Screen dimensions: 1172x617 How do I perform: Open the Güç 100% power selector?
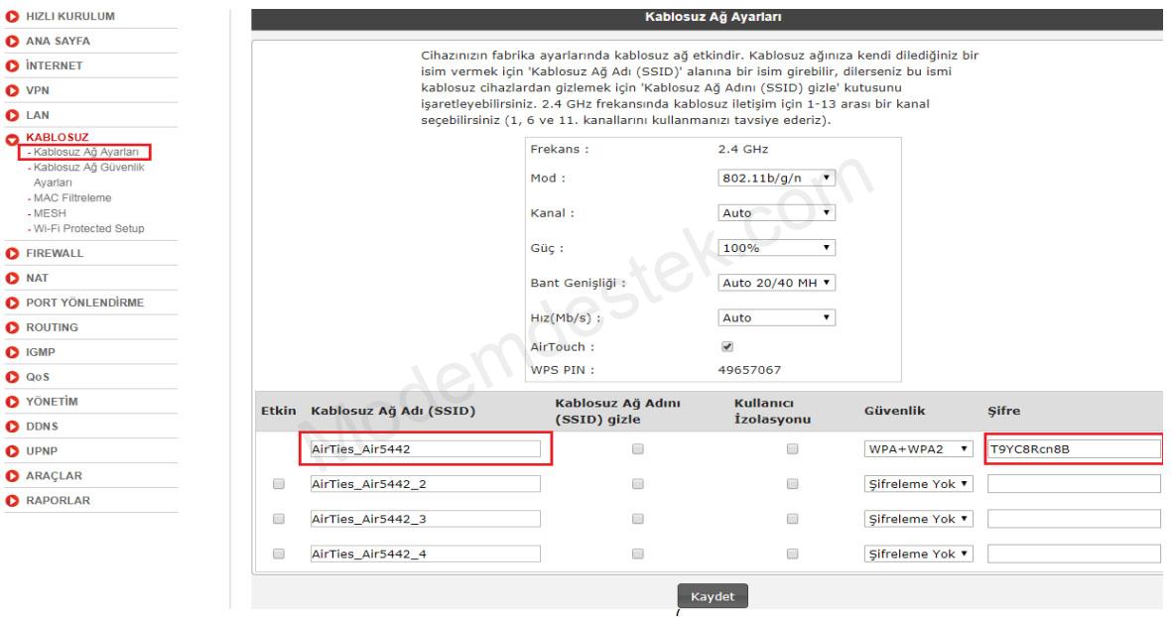tap(776, 248)
